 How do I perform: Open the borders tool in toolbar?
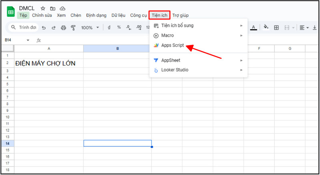[x=276, y=28]
